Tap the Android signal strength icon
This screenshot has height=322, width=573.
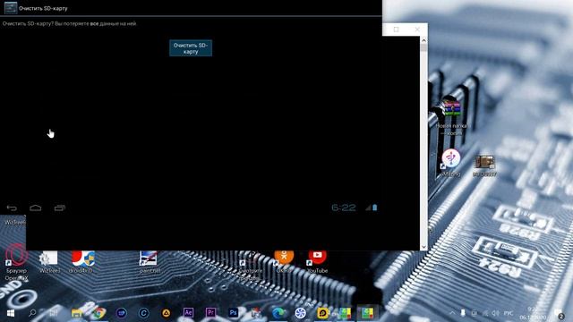(x=368, y=208)
